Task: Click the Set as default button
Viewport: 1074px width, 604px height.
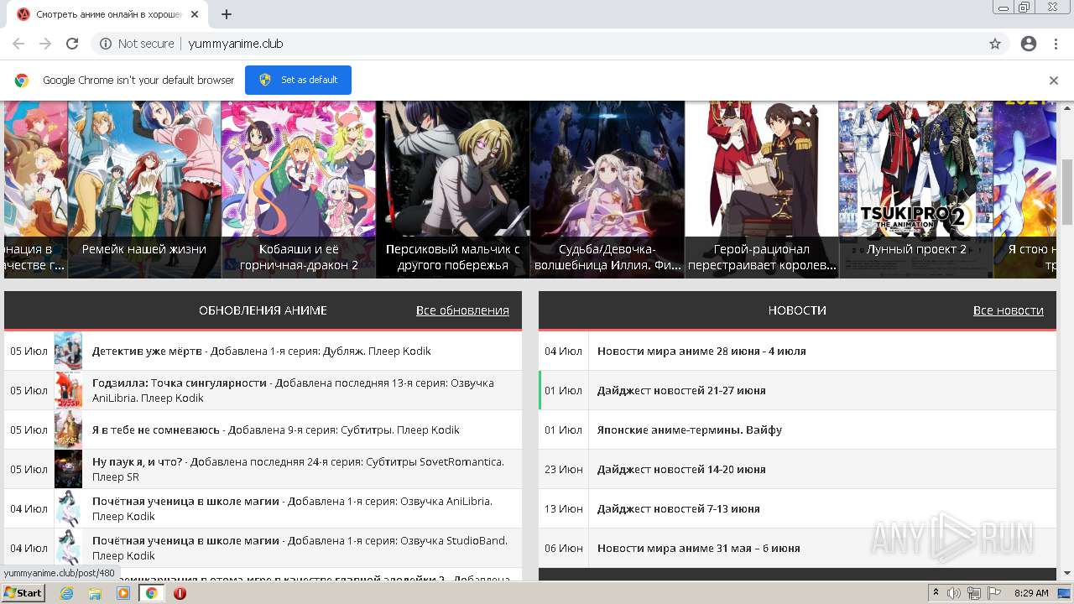Action: click(298, 80)
